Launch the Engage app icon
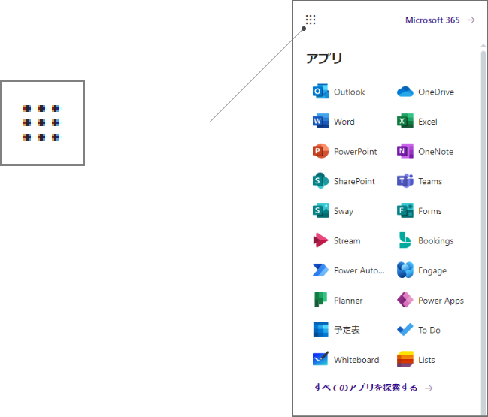 pyautogui.click(x=405, y=270)
